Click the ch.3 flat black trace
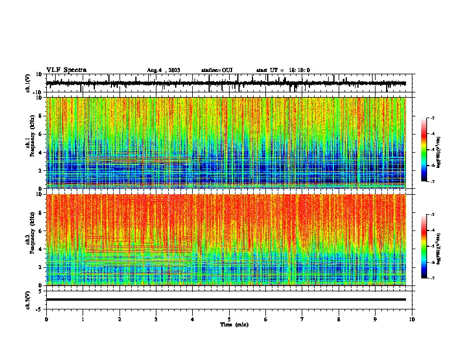Screen dimensions: 464x358 tap(226, 300)
